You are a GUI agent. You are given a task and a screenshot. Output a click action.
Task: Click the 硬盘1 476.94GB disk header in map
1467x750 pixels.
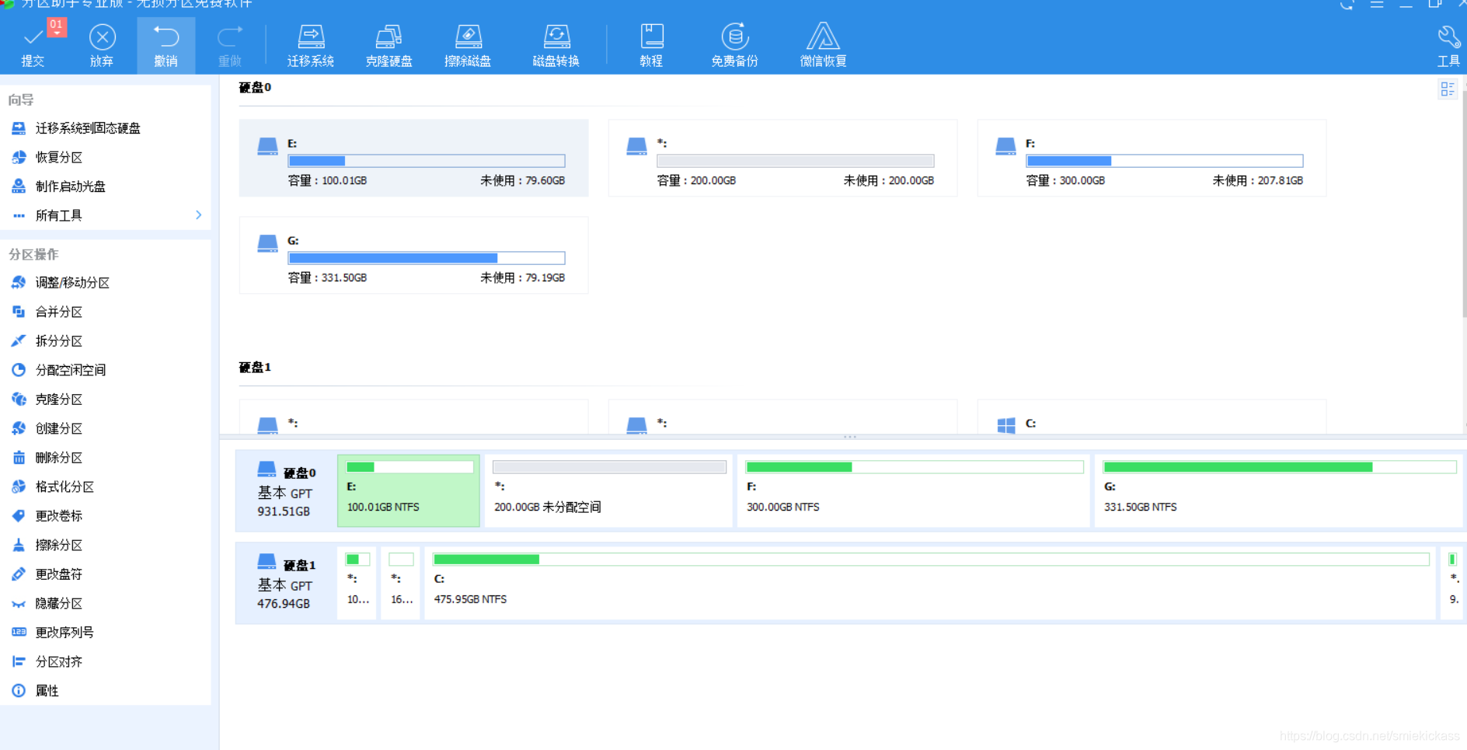(x=286, y=583)
